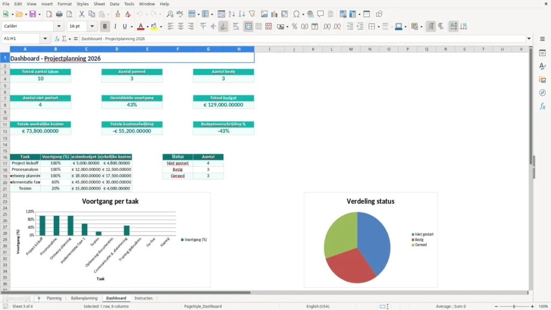Click Sort Descending icon

242,14
